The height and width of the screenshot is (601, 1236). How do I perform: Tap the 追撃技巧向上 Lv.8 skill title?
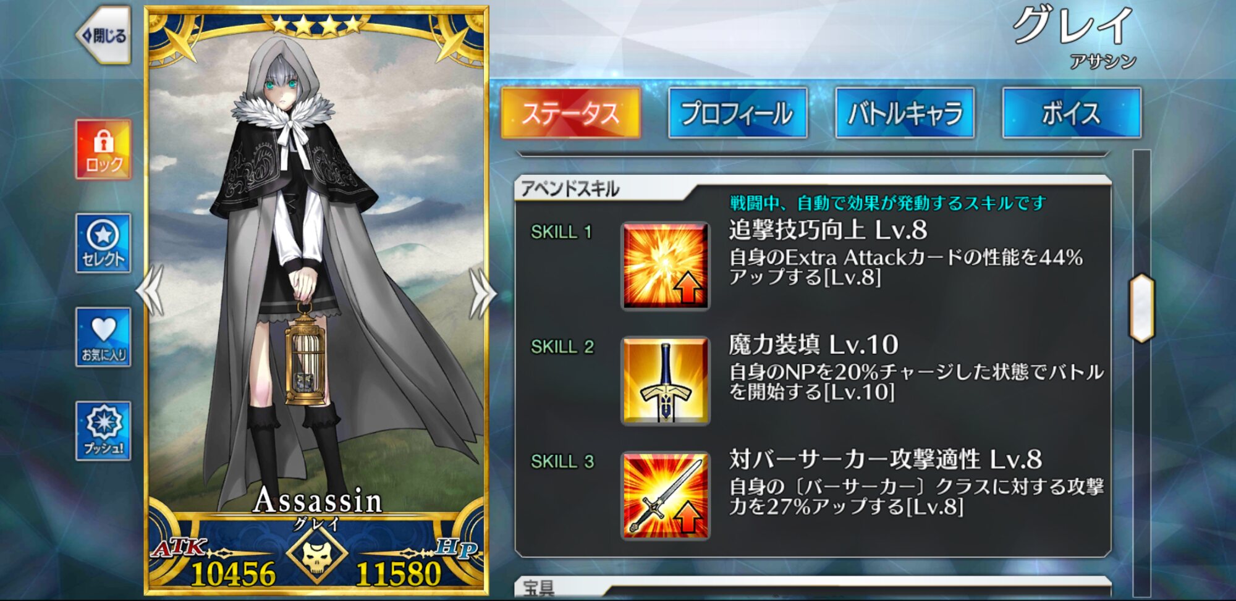(828, 230)
